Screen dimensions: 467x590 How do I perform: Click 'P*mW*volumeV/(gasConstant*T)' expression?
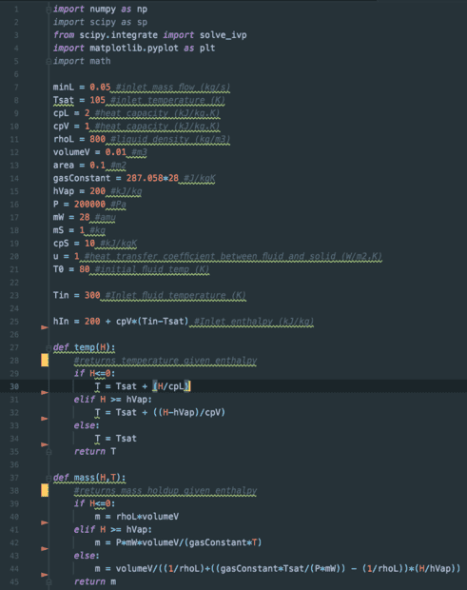pos(188,542)
